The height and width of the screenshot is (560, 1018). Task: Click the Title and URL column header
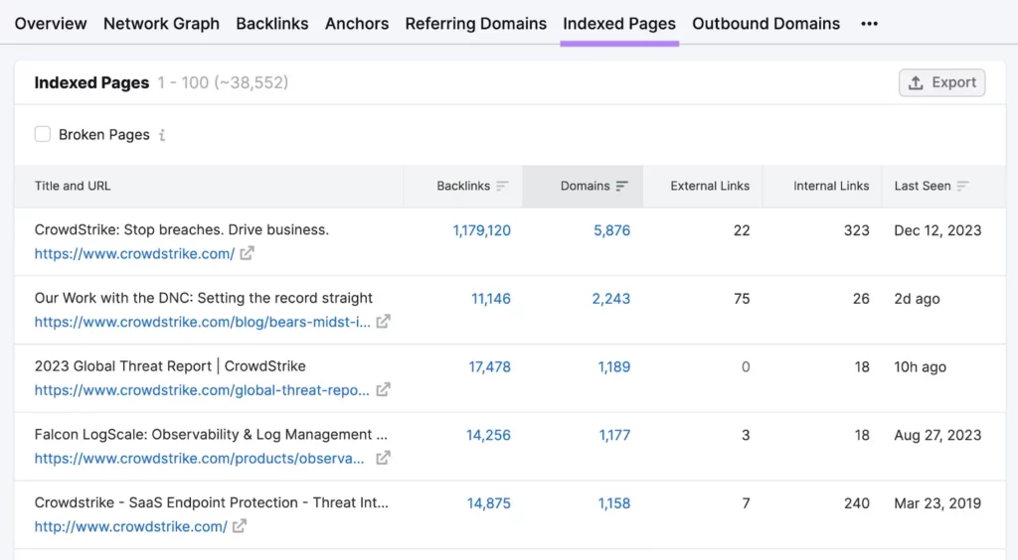click(x=73, y=186)
